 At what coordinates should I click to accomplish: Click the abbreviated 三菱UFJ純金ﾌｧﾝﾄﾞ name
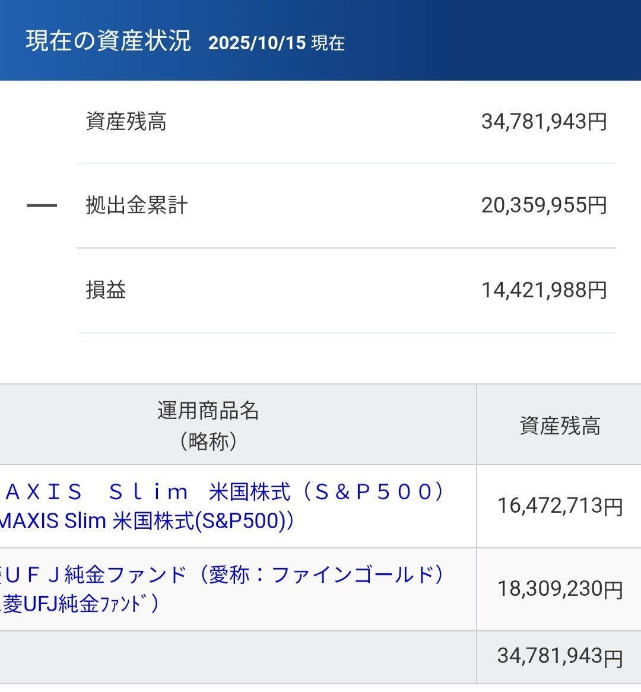[x=81, y=604]
